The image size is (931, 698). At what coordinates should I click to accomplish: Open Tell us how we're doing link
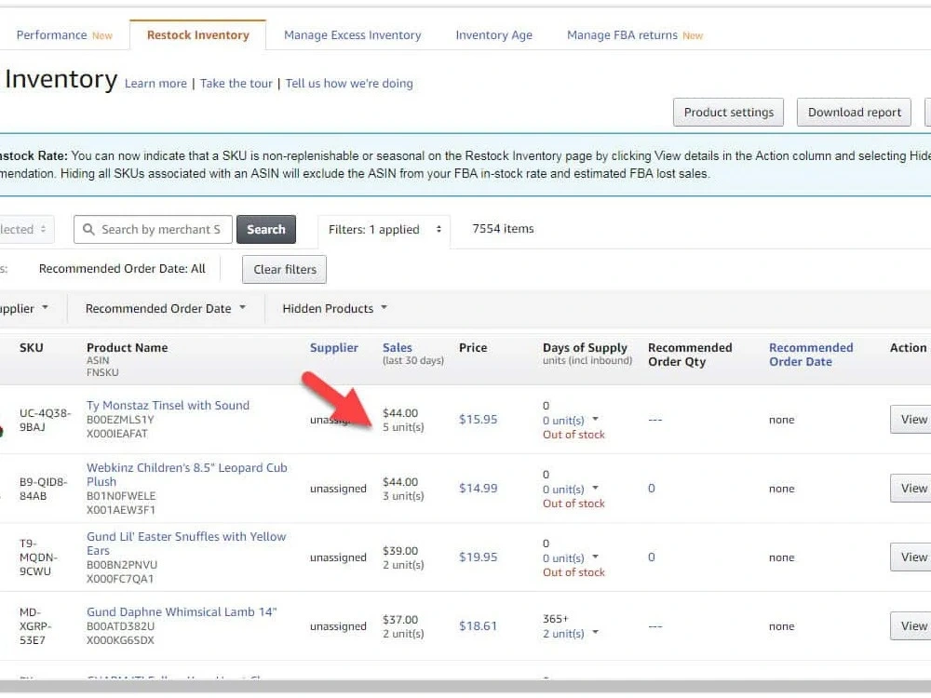pyautogui.click(x=349, y=84)
